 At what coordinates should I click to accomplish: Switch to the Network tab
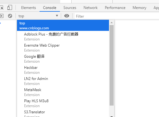click(x=90, y=8)
